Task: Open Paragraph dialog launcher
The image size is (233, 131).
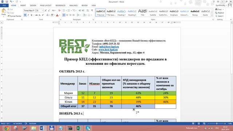Action: [x=93, y=20]
